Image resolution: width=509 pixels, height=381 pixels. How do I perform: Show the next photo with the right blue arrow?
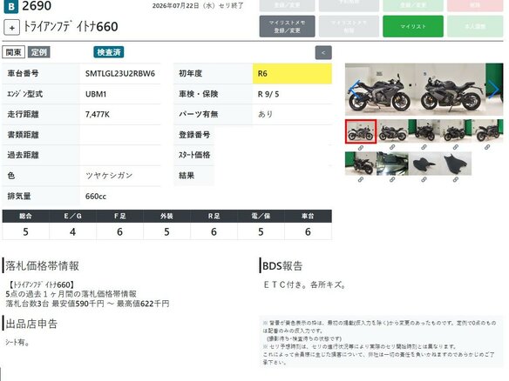pyautogui.click(x=493, y=89)
